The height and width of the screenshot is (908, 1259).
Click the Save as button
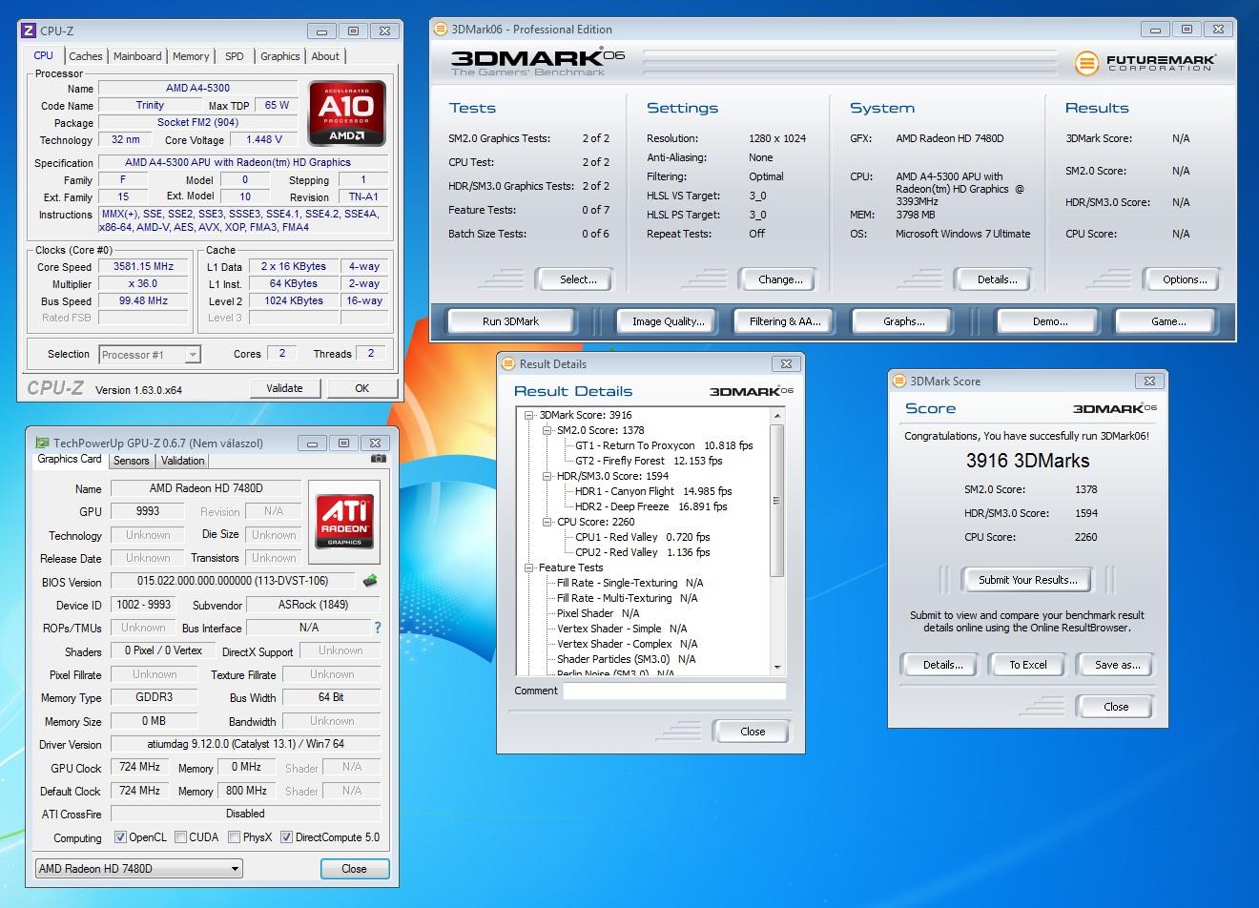1117,665
